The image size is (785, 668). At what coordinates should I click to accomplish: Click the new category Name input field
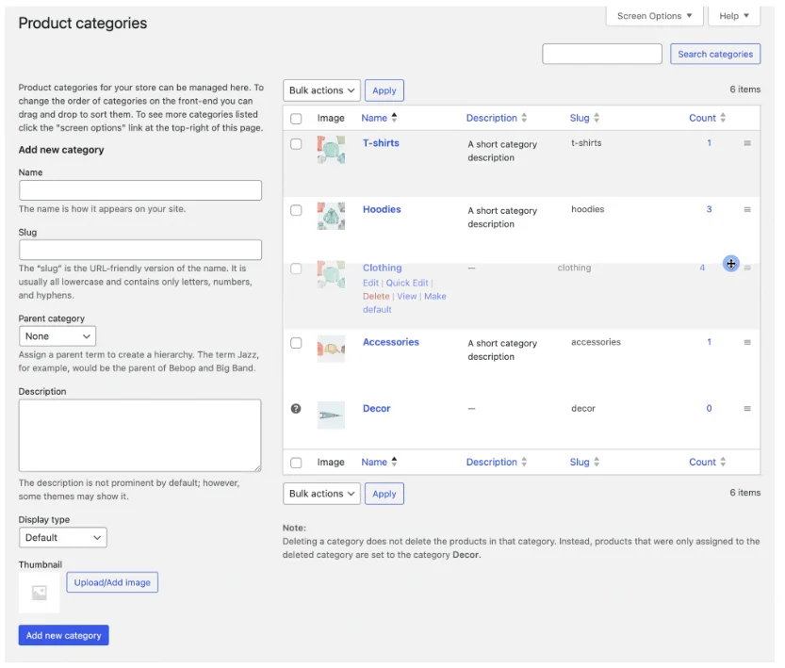tap(140, 190)
